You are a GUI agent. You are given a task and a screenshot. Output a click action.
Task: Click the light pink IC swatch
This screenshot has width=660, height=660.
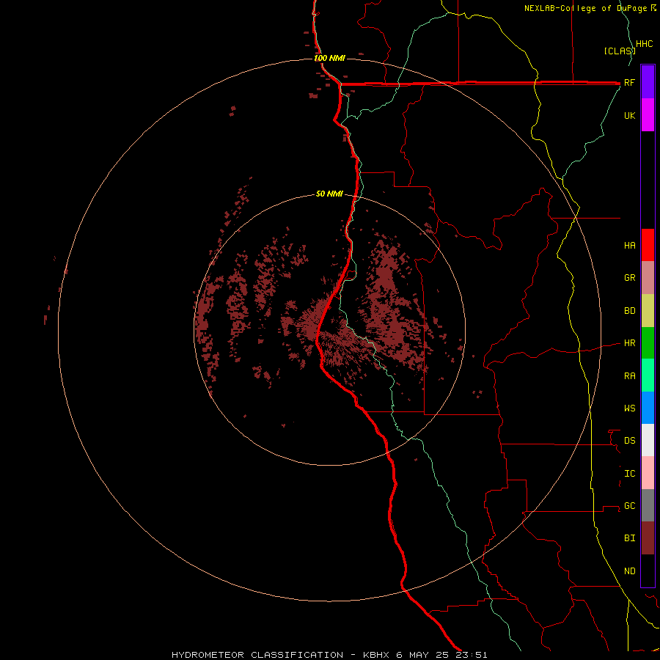[x=648, y=473]
